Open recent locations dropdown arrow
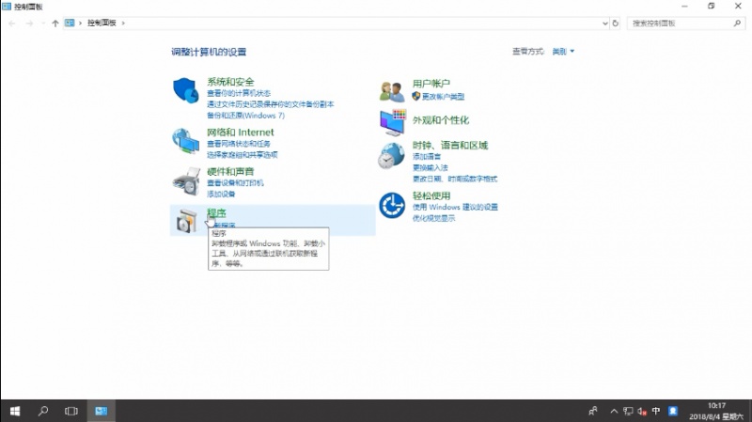Viewport: 752px width, 422px height. coord(43,23)
